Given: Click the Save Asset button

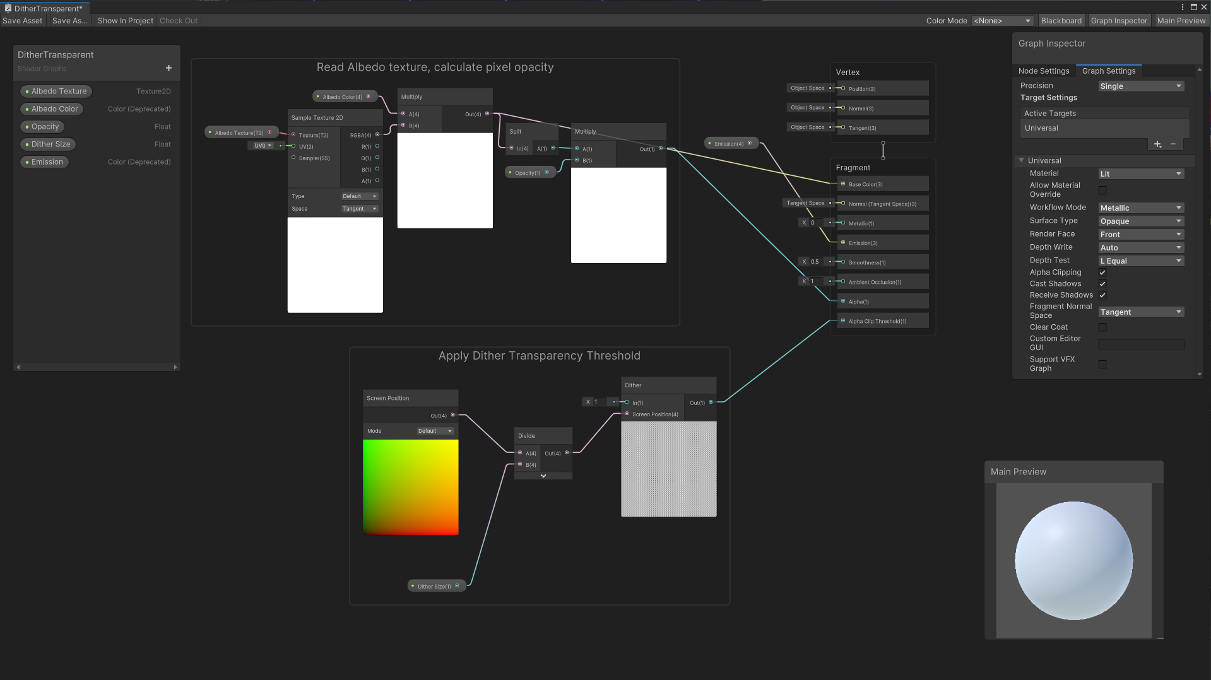Looking at the screenshot, I should pos(22,20).
